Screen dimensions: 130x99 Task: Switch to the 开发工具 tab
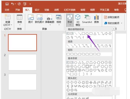pyautogui.click(x=105, y=10)
